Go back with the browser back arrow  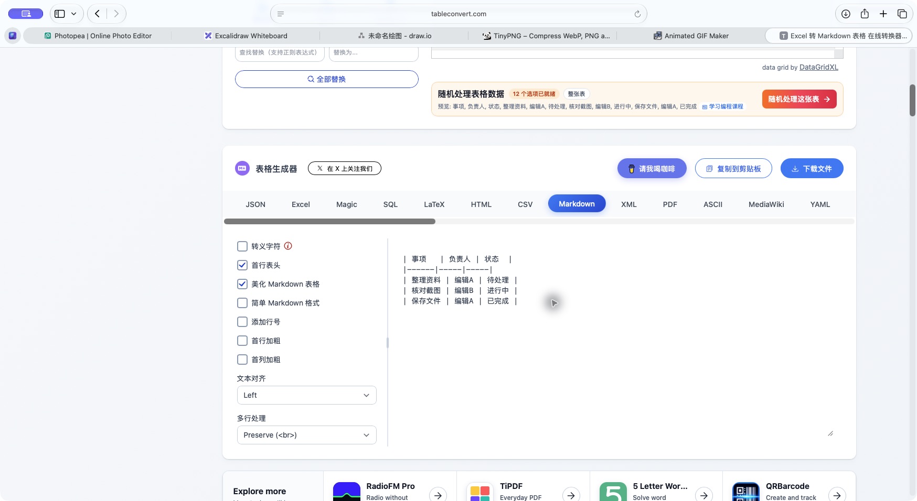click(x=97, y=14)
